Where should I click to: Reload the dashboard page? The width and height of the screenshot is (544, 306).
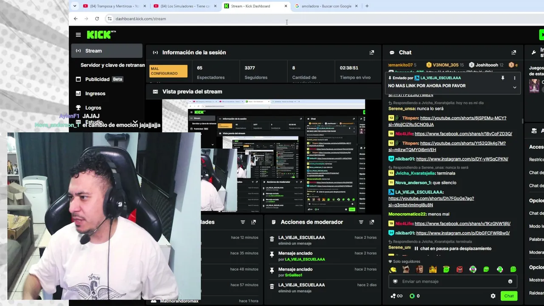coord(97,19)
